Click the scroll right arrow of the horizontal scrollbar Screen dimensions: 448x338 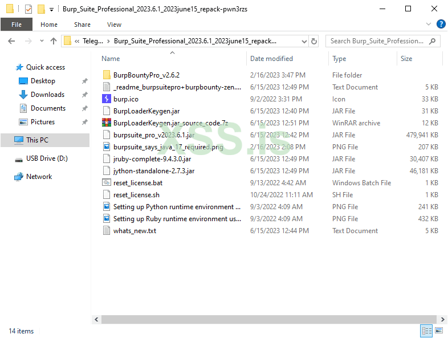(x=442, y=319)
